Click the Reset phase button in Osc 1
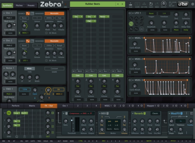 click(x=24, y=18)
